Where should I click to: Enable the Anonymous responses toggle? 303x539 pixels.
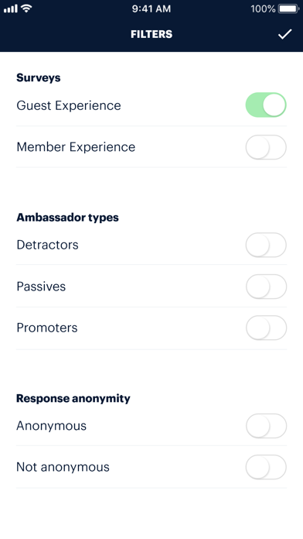tap(266, 426)
